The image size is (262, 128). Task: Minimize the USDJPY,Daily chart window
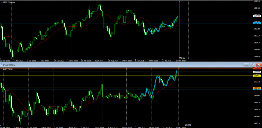pyautogui.click(x=246, y=65)
